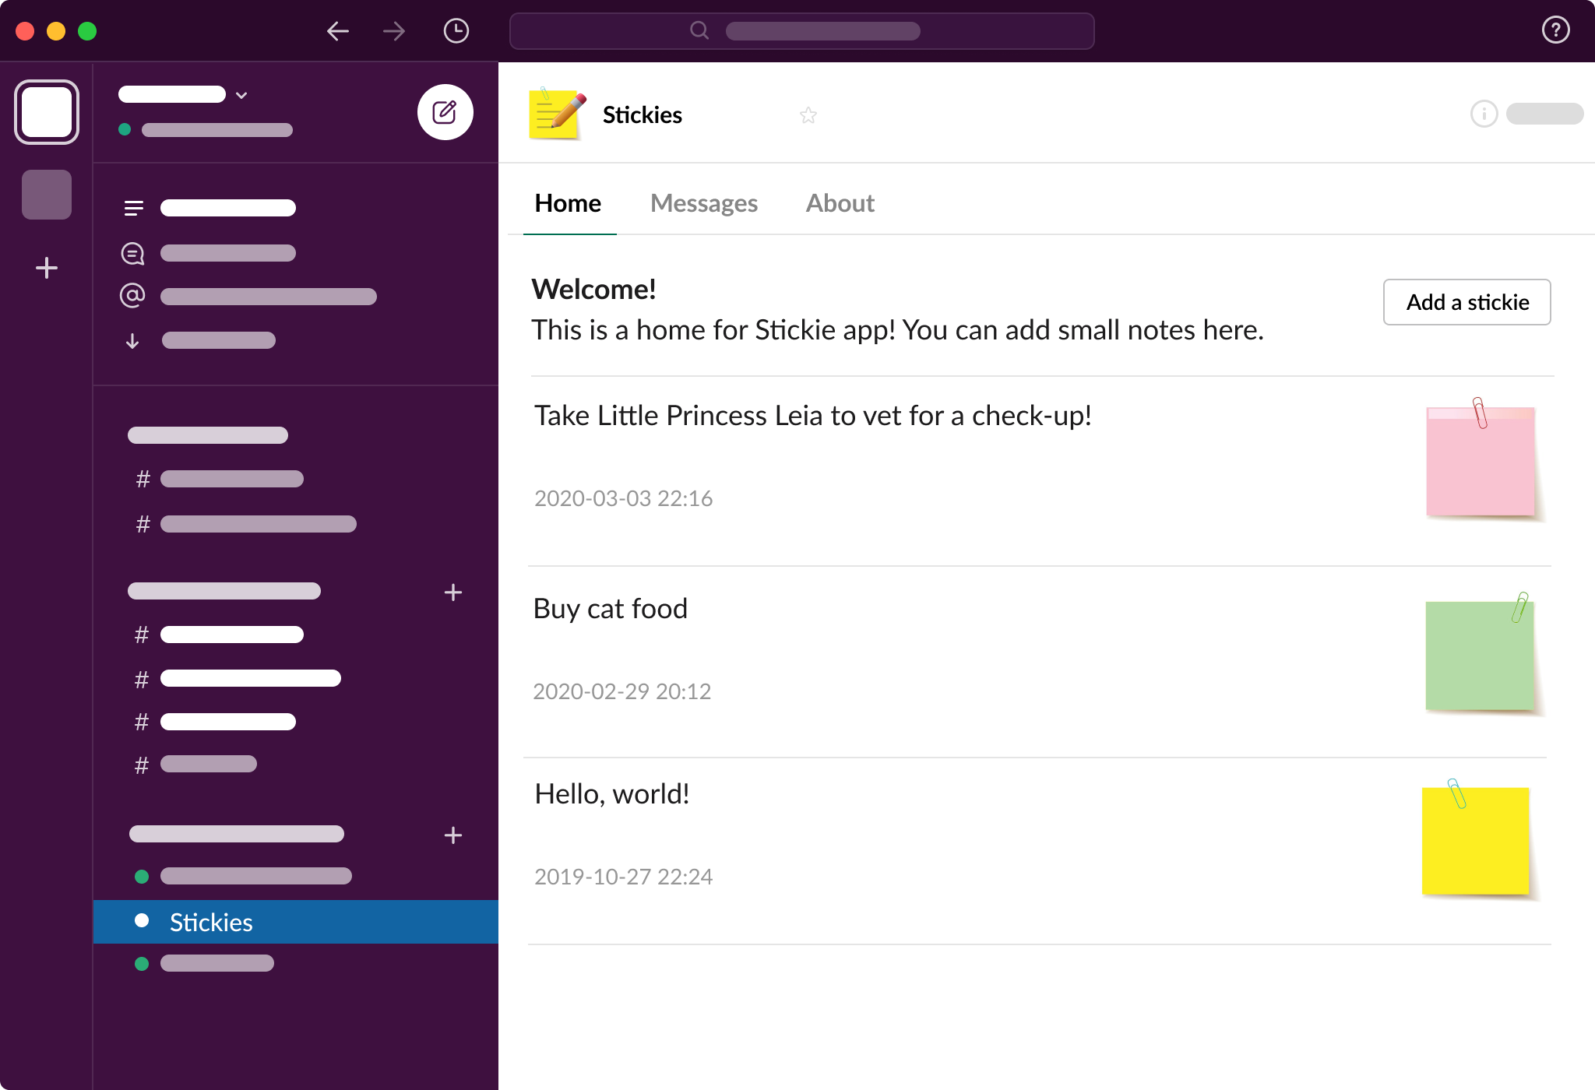Click the workspace name dropdown arrow
Image resolution: width=1595 pixels, height=1090 pixels.
tap(241, 93)
